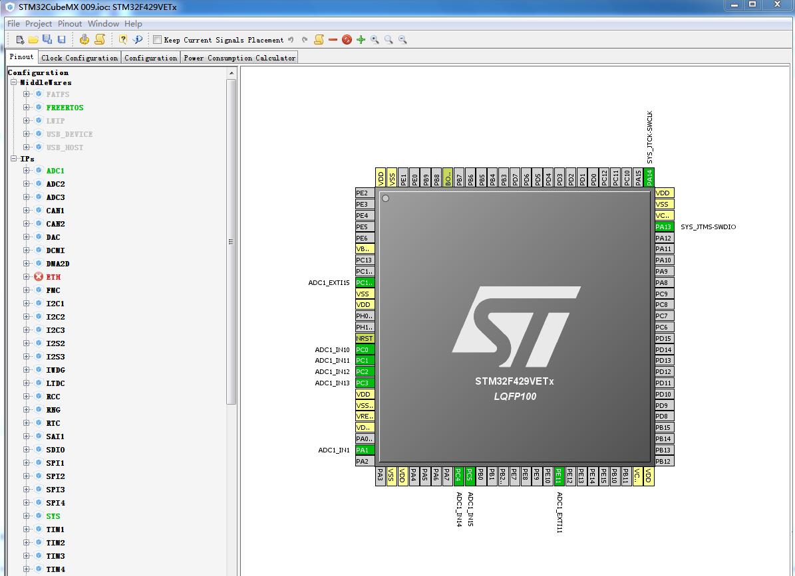
Task: Expand the FREERTOS tree node
Action: pyautogui.click(x=27, y=108)
